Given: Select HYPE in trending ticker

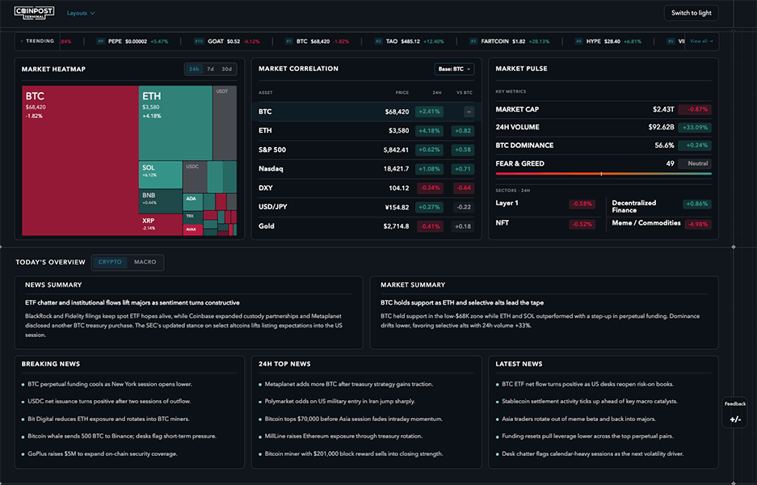Looking at the screenshot, I should pyautogui.click(x=608, y=41).
